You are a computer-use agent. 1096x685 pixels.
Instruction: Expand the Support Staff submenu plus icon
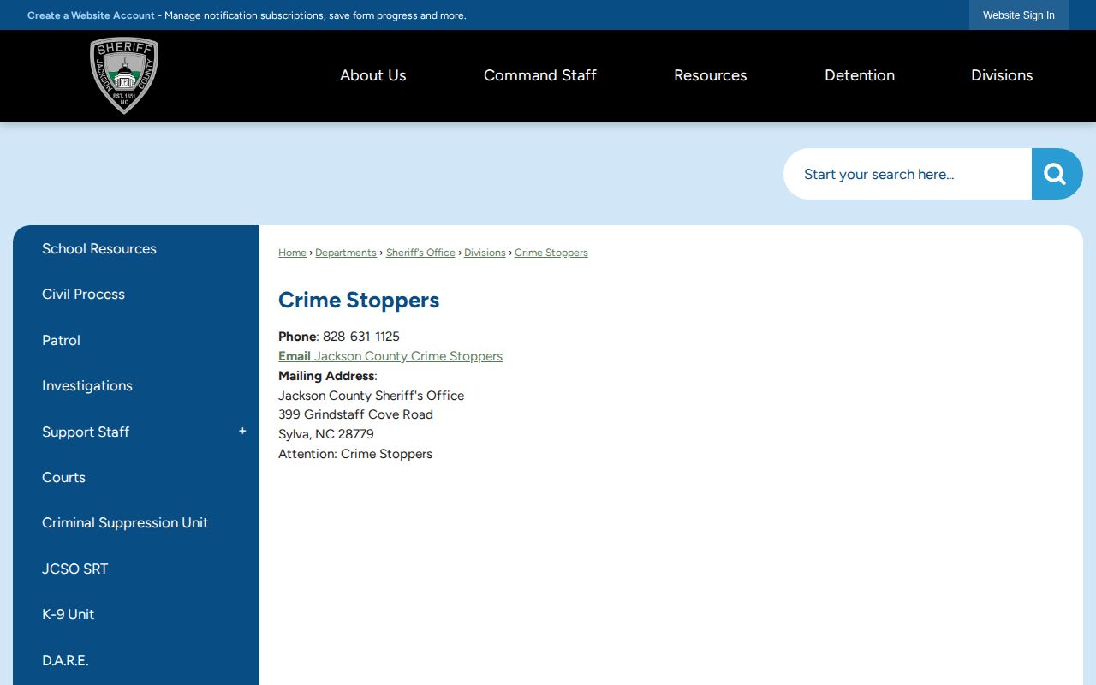pyautogui.click(x=242, y=432)
